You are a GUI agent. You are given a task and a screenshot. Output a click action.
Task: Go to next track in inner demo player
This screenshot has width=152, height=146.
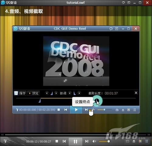tap(86, 110)
